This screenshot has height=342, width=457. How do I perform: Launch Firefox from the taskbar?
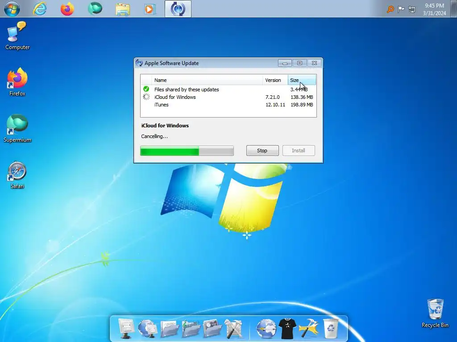pos(67,9)
